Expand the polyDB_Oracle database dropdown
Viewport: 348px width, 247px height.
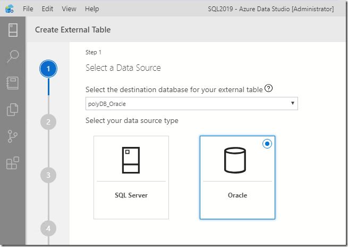tap(192, 104)
